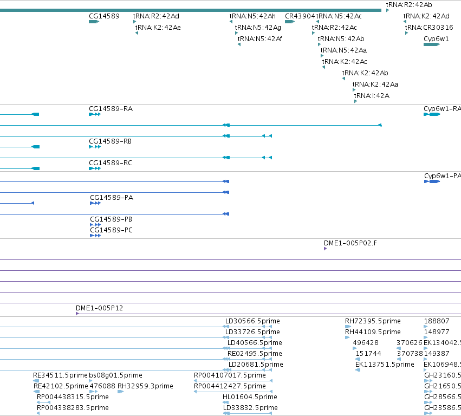Click tRNA:R2:42Ab label at top
This screenshot has width=461, height=416.
[409, 5]
